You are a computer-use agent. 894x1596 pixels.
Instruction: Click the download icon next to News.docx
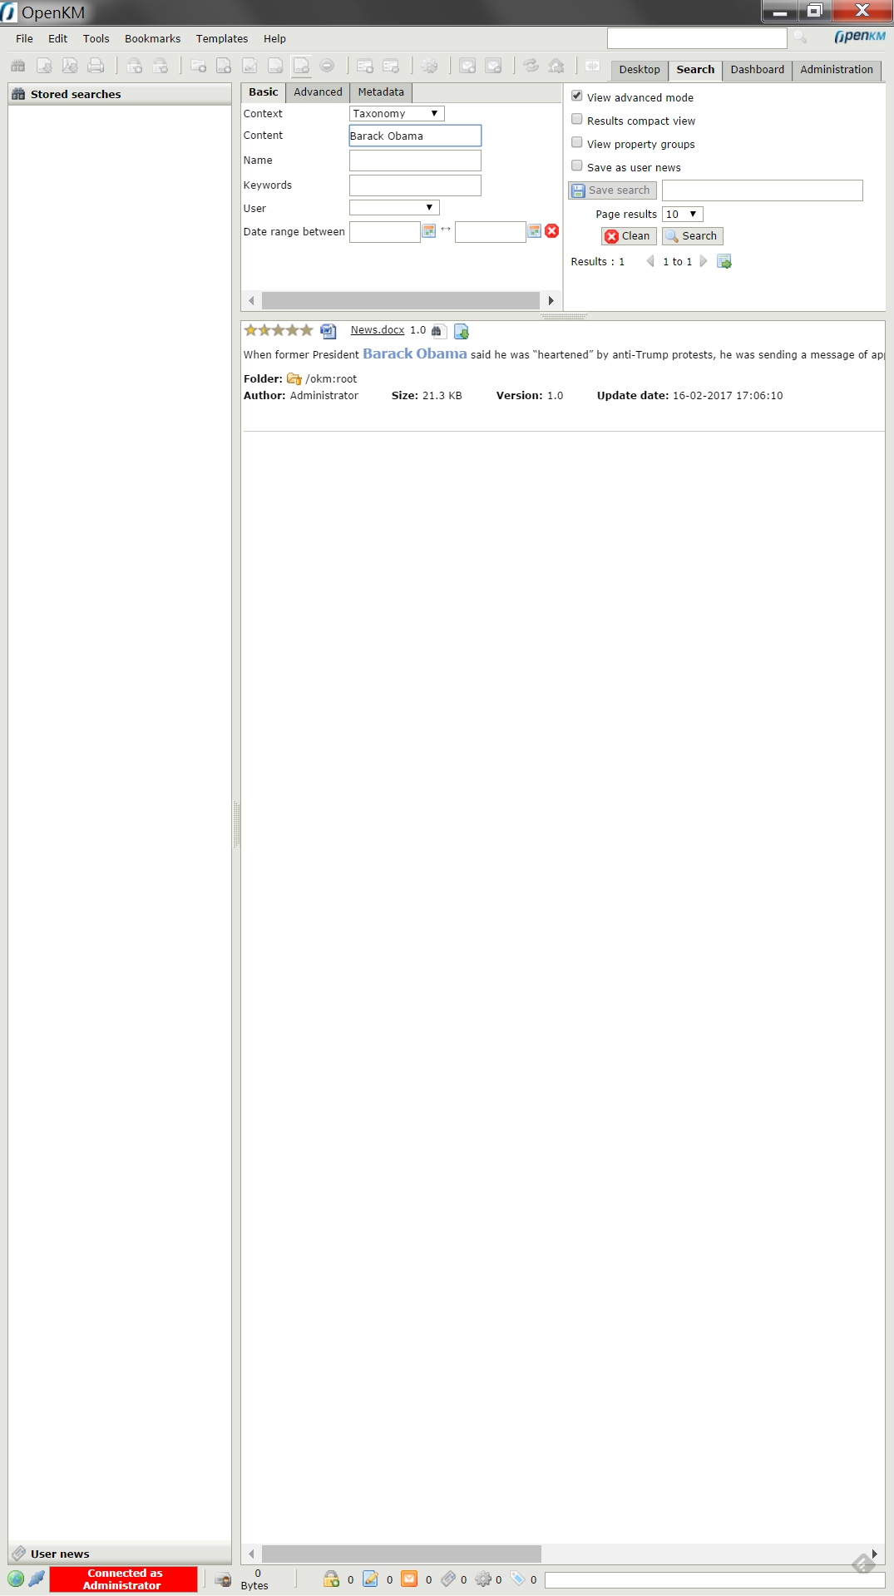(x=462, y=331)
